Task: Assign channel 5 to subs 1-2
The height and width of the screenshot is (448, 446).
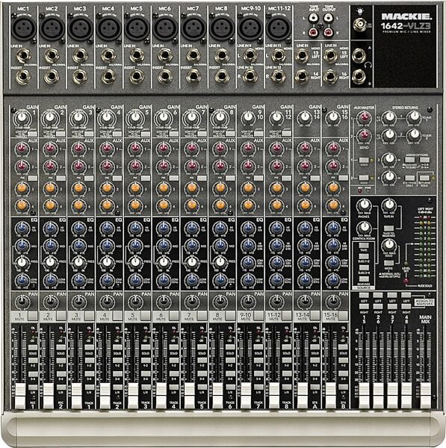Action: point(146,360)
